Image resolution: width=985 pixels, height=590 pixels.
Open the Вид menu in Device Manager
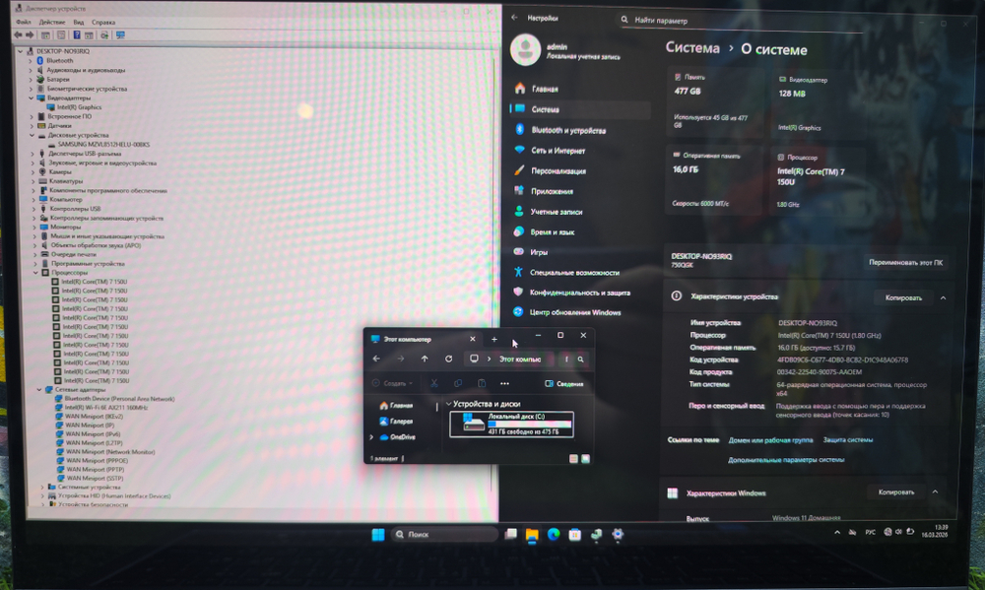tap(79, 22)
